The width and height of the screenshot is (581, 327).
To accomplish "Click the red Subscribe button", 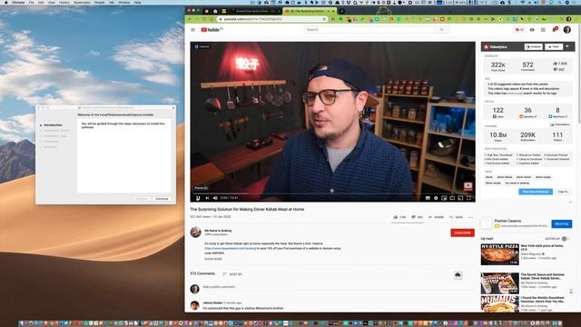I will point(462,233).
